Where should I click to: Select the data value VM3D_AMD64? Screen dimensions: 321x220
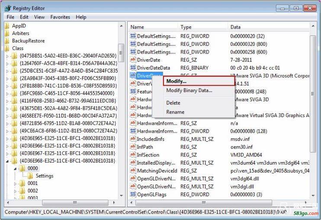[246, 155]
